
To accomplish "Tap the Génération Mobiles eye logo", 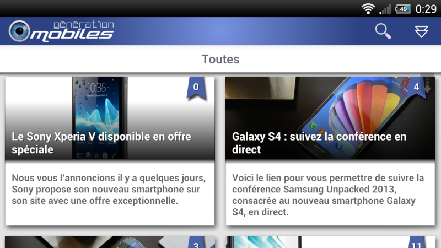I will pyautogui.click(x=19, y=31).
